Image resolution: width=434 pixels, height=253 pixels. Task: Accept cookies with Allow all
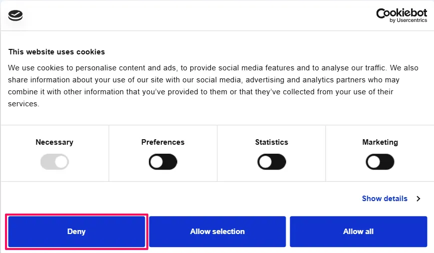click(358, 232)
